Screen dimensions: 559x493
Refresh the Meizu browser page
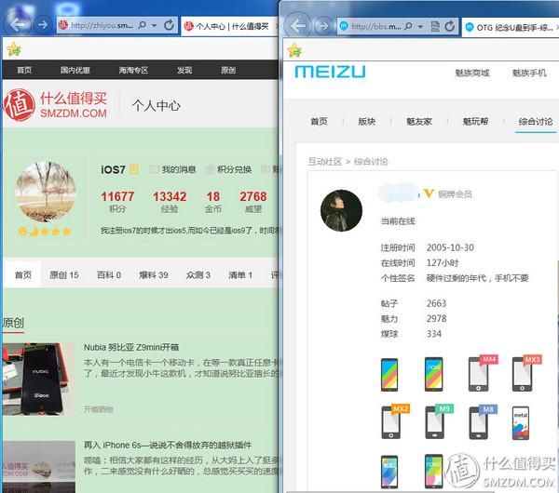(450, 26)
